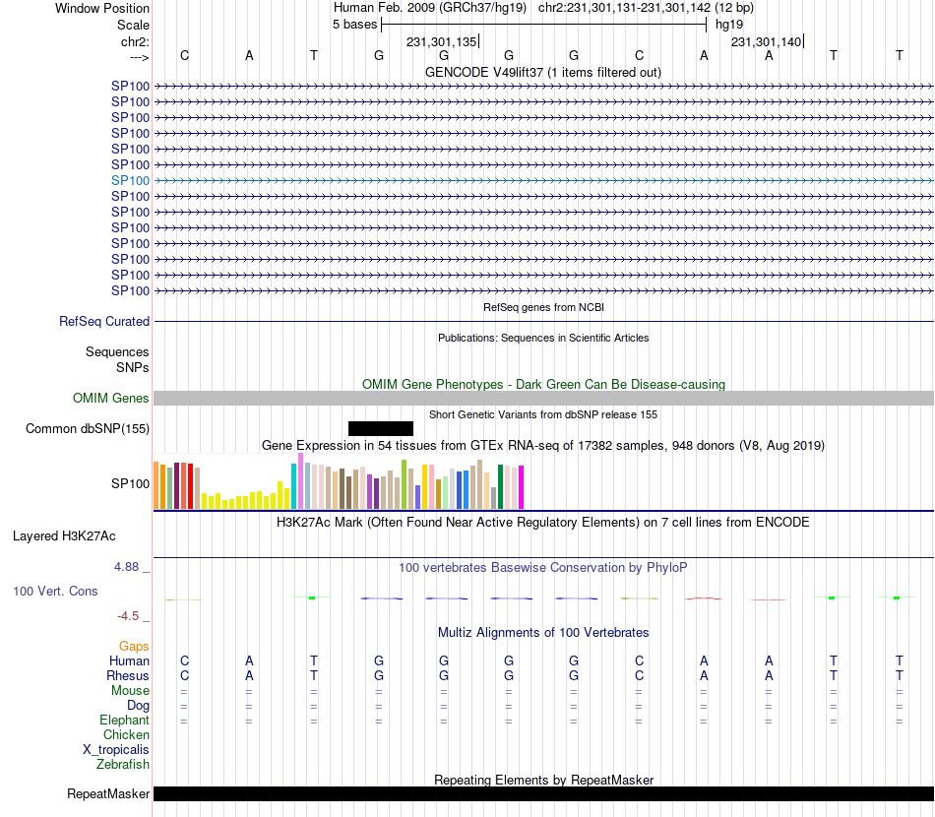935x817 pixels.
Task: Click the 231,301,140 coordinate marker
Action: point(767,41)
